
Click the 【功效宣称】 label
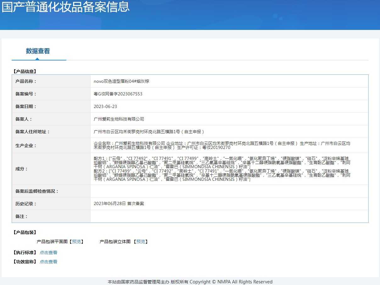pos(25,262)
